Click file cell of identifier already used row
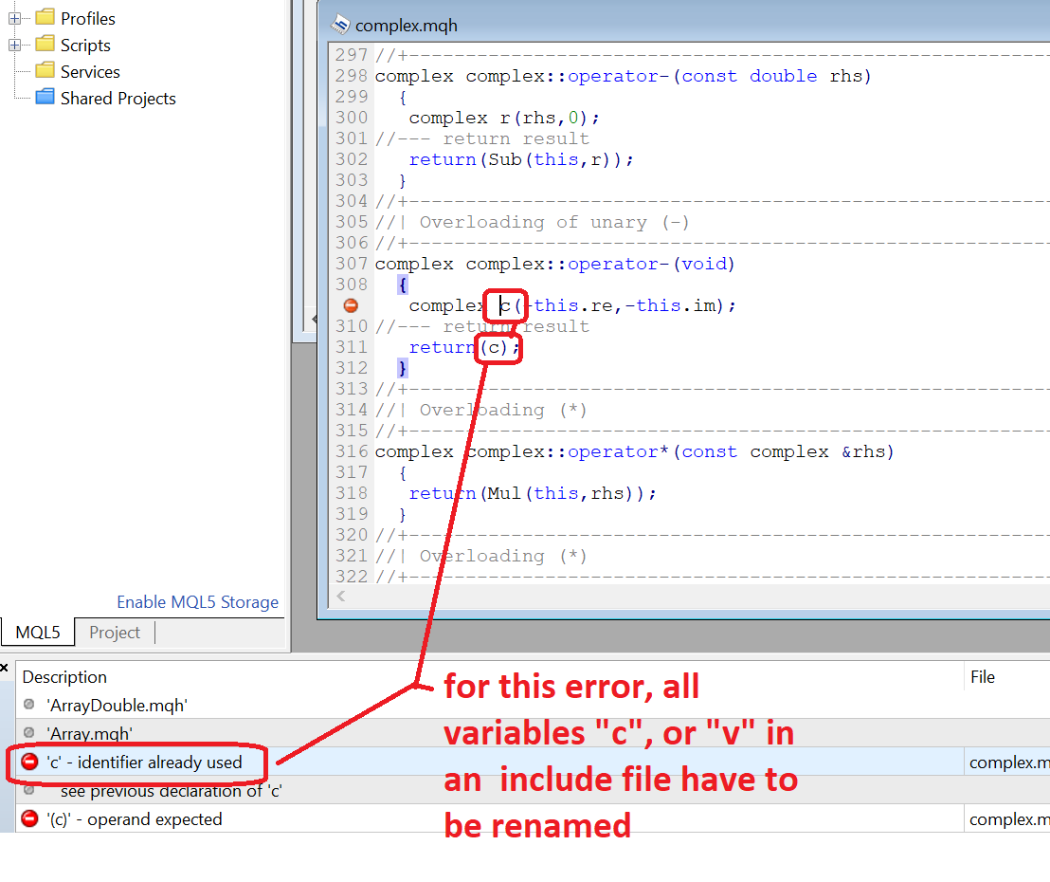The height and width of the screenshot is (882, 1050). click(x=1009, y=763)
